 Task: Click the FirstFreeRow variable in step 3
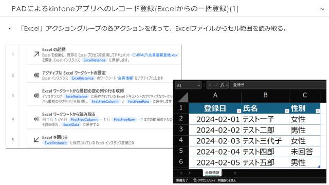pos(139,102)
